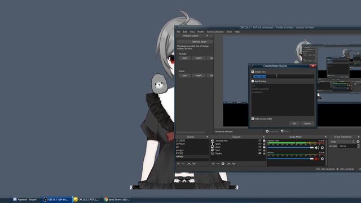Image resolution: width=361 pixels, height=203 pixels.
Task: Open Desktop Audio settings gear
Action: point(322,148)
